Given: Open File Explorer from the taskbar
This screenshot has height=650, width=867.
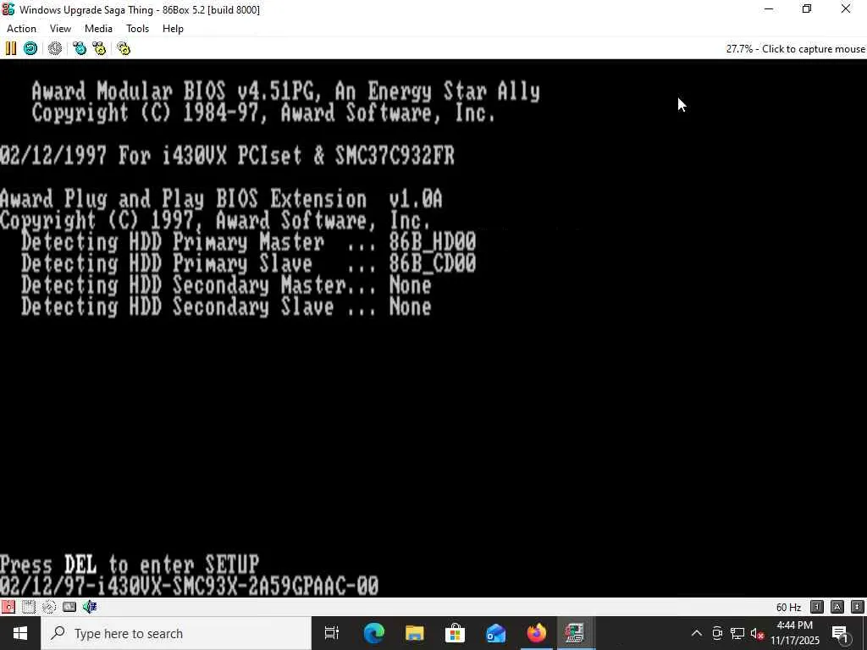Looking at the screenshot, I should click(x=414, y=633).
